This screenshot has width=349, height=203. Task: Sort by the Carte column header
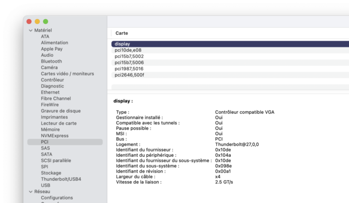click(122, 33)
